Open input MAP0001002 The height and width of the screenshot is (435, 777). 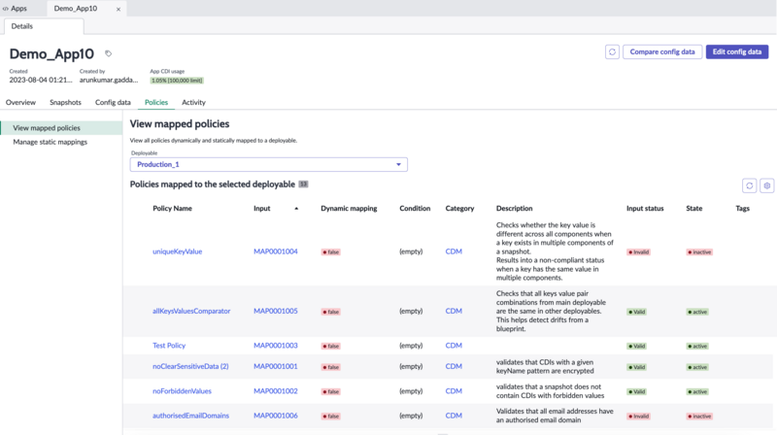(x=276, y=391)
